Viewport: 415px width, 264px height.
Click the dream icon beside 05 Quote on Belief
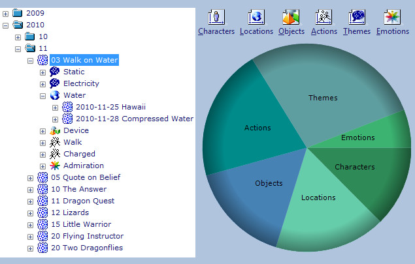pyautogui.click(x=42, y=177)
